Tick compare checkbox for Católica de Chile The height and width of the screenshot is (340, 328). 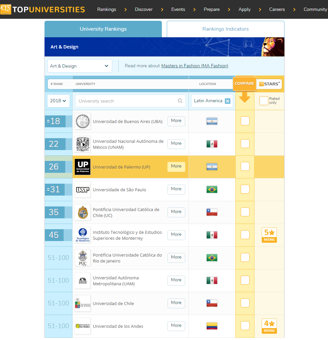tap(245, 212)
